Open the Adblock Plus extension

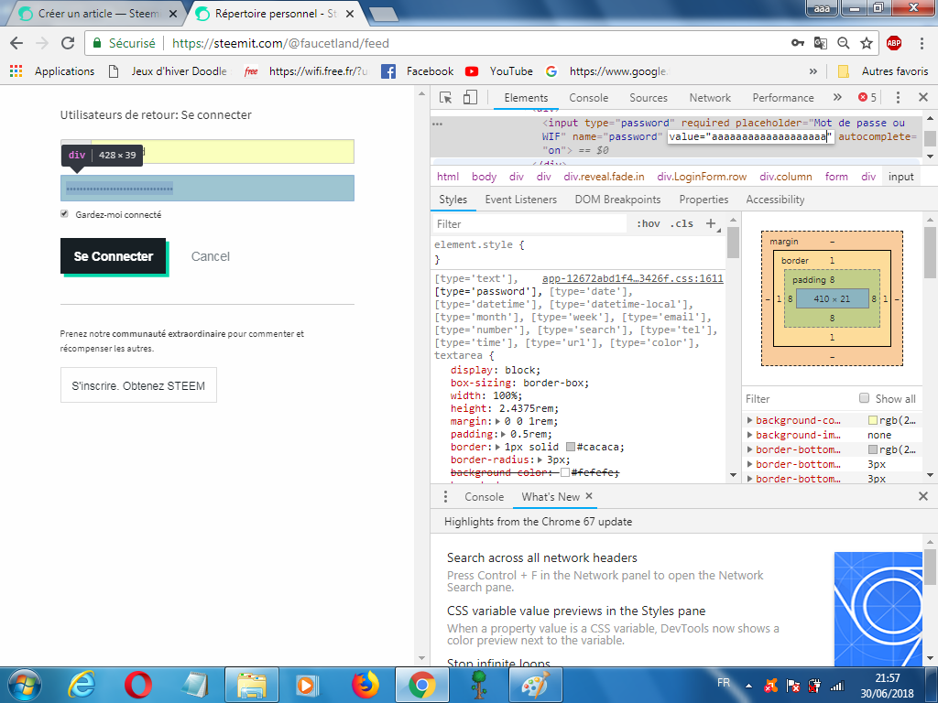point(894,43)
